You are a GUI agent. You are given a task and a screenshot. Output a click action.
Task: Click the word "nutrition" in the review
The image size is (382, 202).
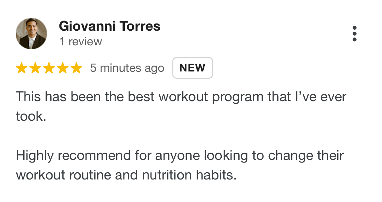pyautogui.click(x=167, y=175)
